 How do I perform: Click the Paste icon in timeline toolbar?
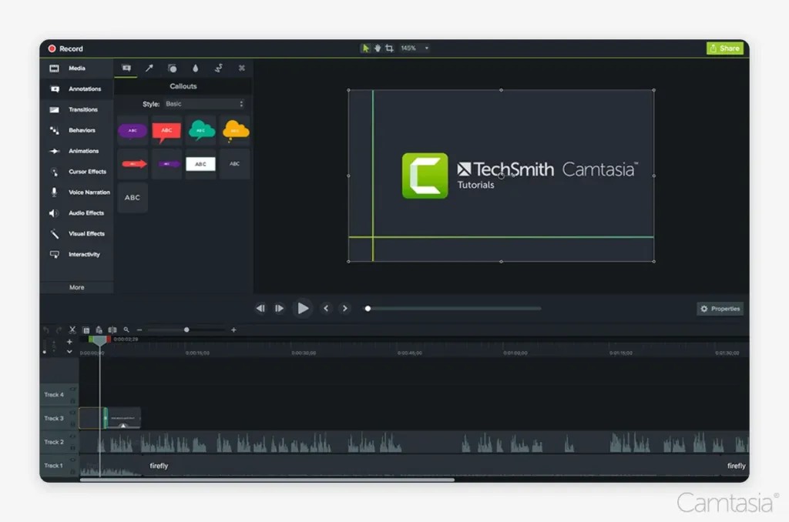pyautogui.click(x=99, y=330)
